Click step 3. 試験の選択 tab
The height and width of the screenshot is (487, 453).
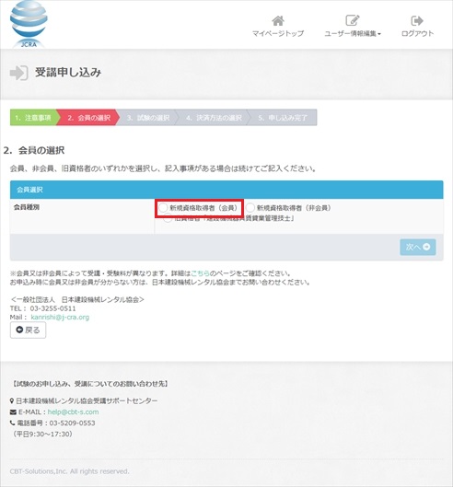tap(148, 118)
